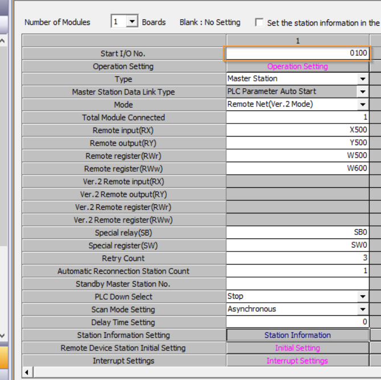Click the Remote output(RY) value Y500
The image size is (381, 380).
click(297, 143)
